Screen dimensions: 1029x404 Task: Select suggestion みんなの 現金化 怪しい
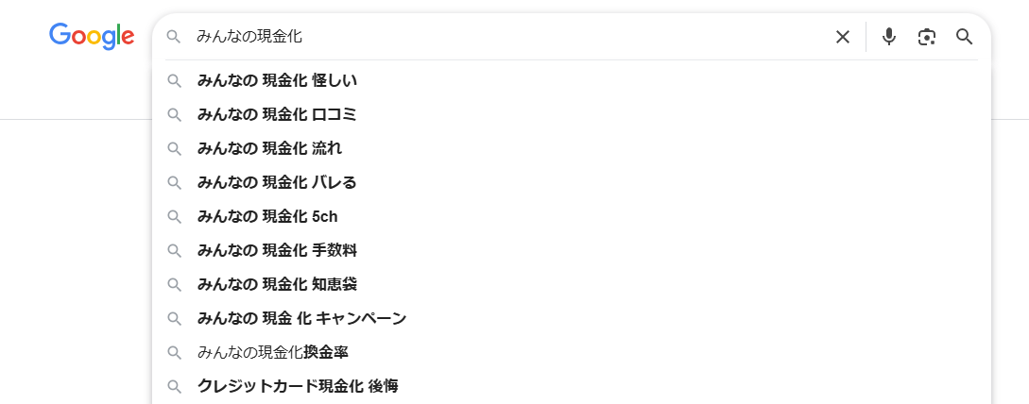277,81
